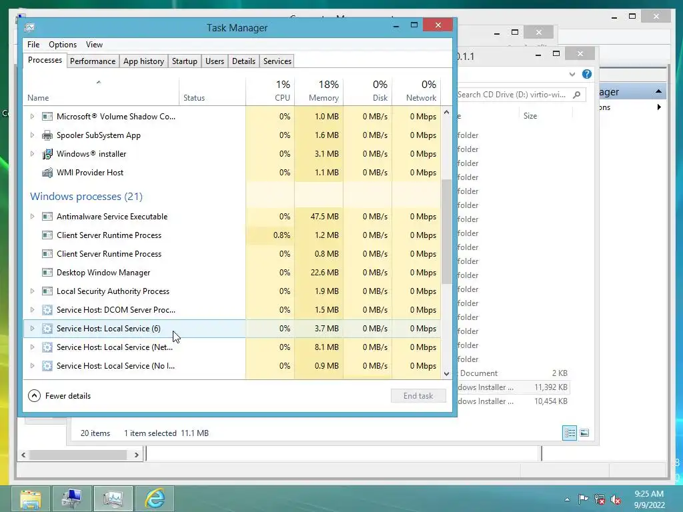Click the Windows installer process icon
Image resolution: width=683 pixels, height=512 pixels.
[47, 154]
